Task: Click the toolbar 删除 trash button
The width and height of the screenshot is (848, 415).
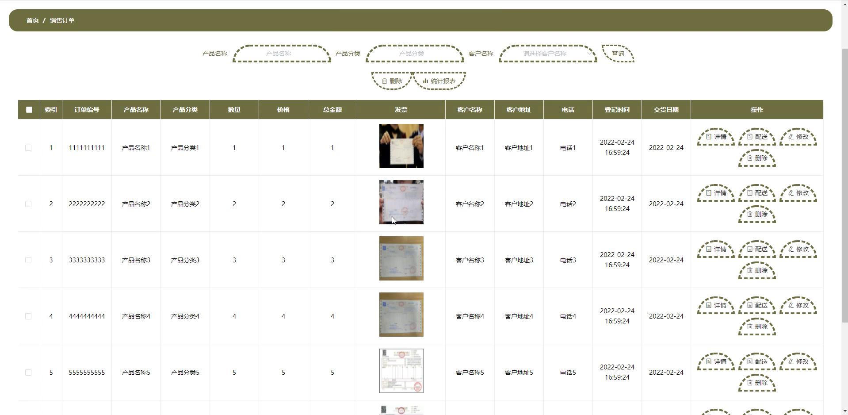Action: (x=392, y=81)
